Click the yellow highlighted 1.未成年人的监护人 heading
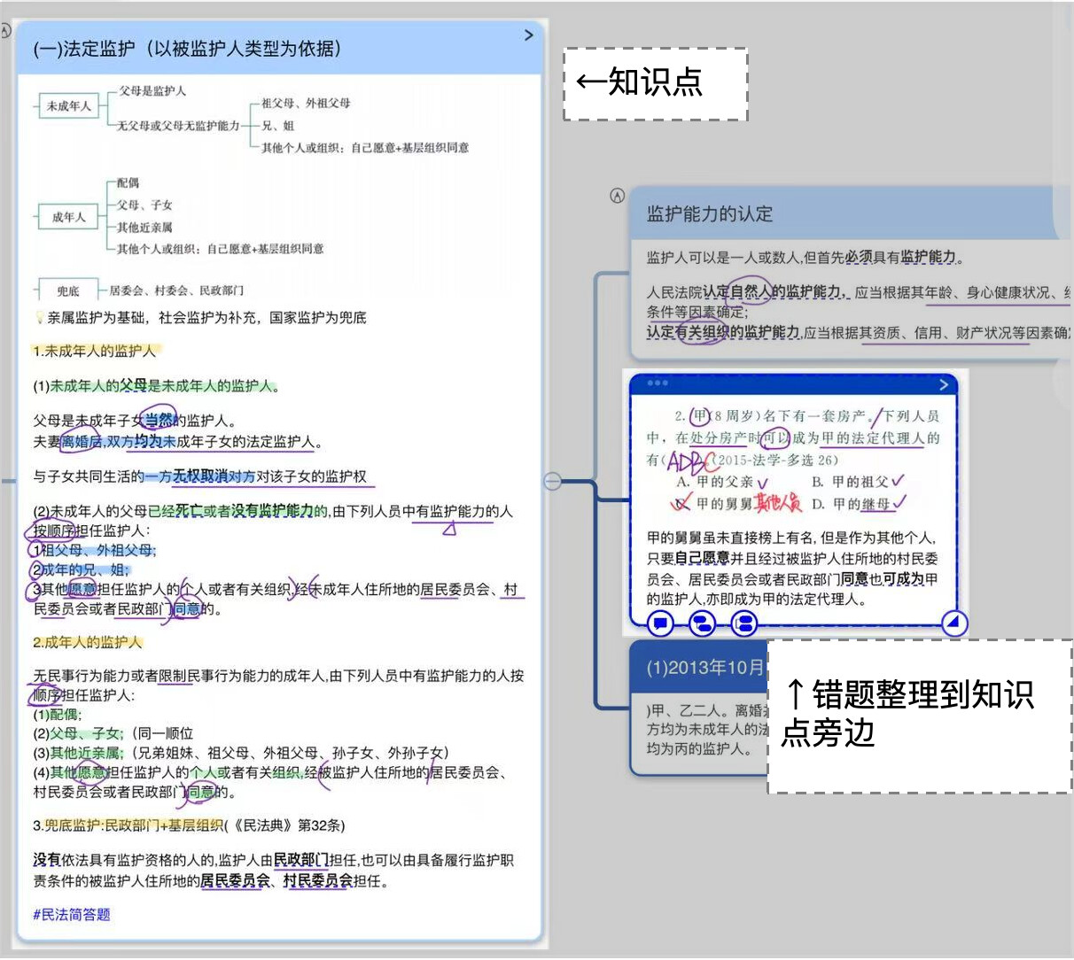This screenshot has height=960, width=1074. tap(94, 351)
